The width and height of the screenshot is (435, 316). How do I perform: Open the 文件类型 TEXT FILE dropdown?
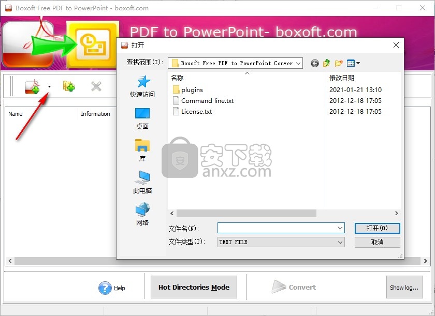(281, 242)
